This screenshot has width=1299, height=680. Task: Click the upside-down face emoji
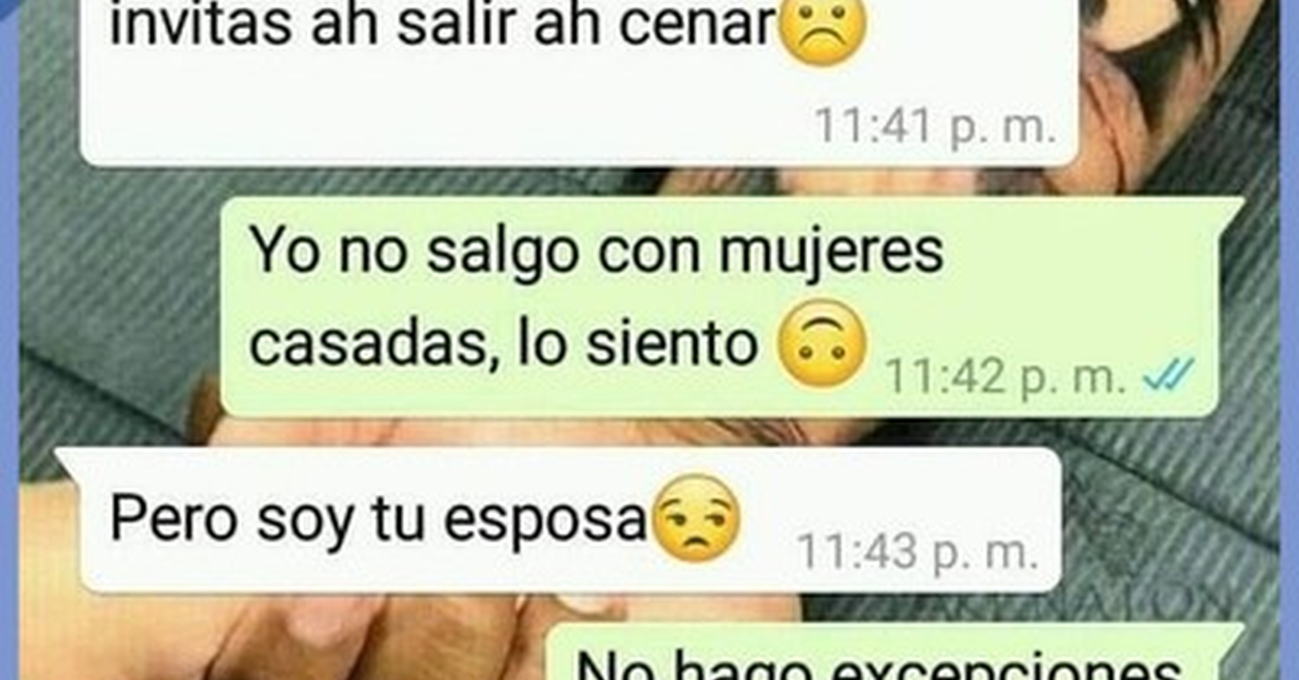click(821, 345)
